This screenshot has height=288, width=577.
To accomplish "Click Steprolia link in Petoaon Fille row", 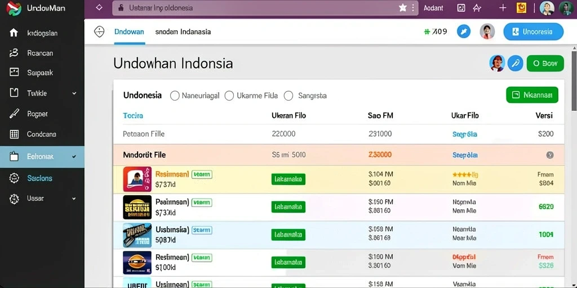I will pos(464,134).
